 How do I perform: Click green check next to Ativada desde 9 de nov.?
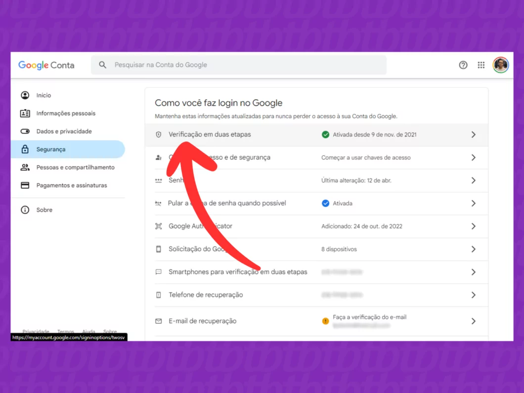(325, 134)
